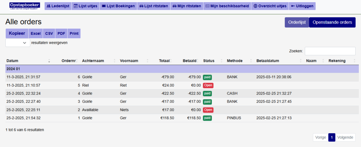Click the Opstapboeker logo
The width and height of the screenshot is (361, 147).
[25, 6]
